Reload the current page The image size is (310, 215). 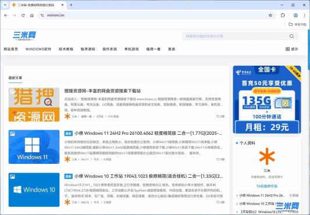[23, 15]
